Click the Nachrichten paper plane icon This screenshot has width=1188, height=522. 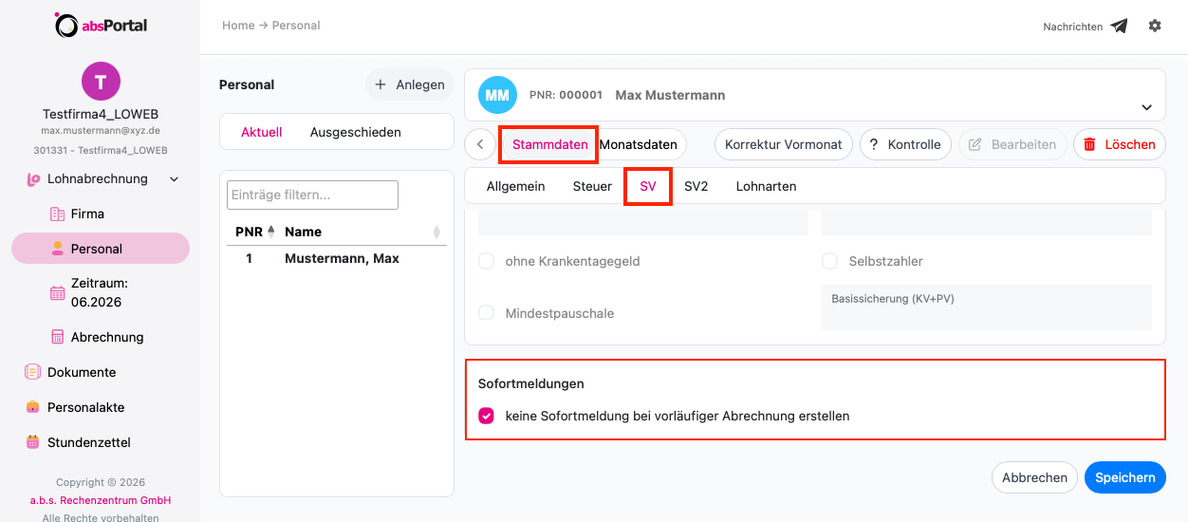point(1120,27)
